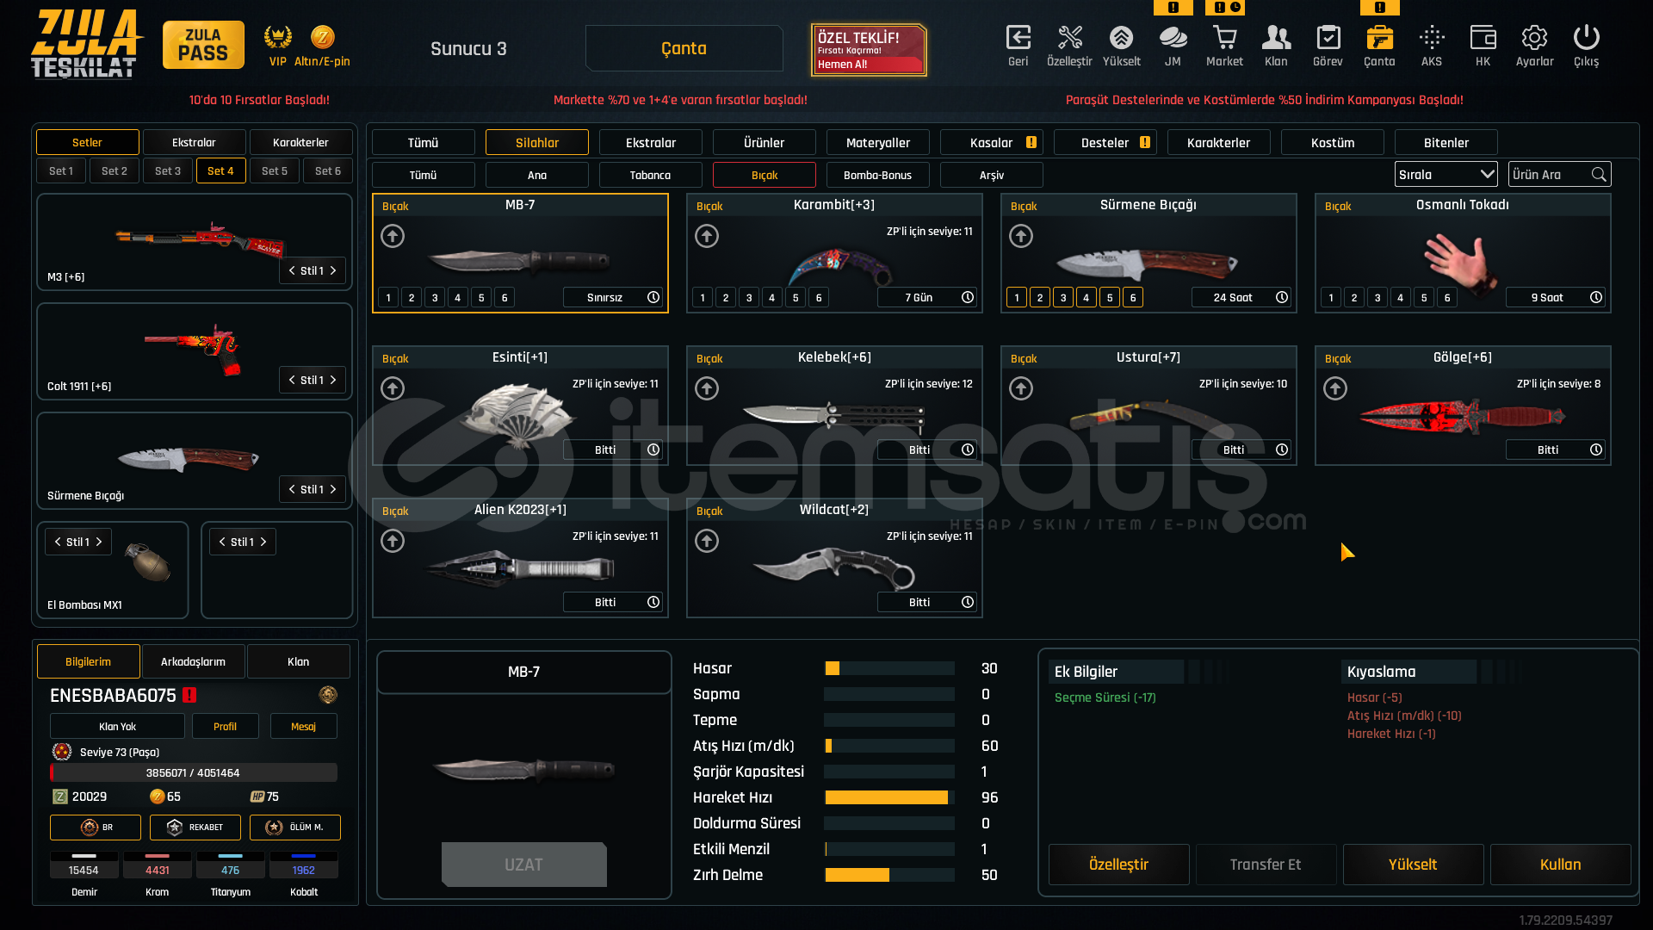Click the Klan icon in top bar
1653x930 pixels.
[x=1276, y=38]
